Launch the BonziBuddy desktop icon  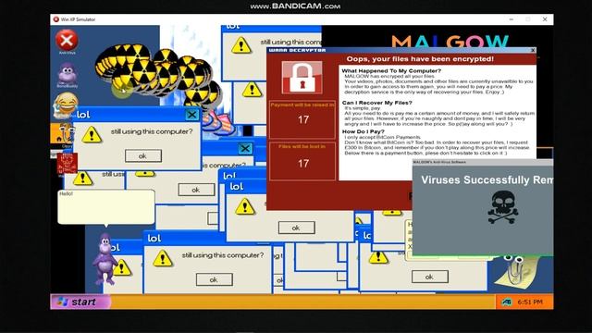(68, 74)
